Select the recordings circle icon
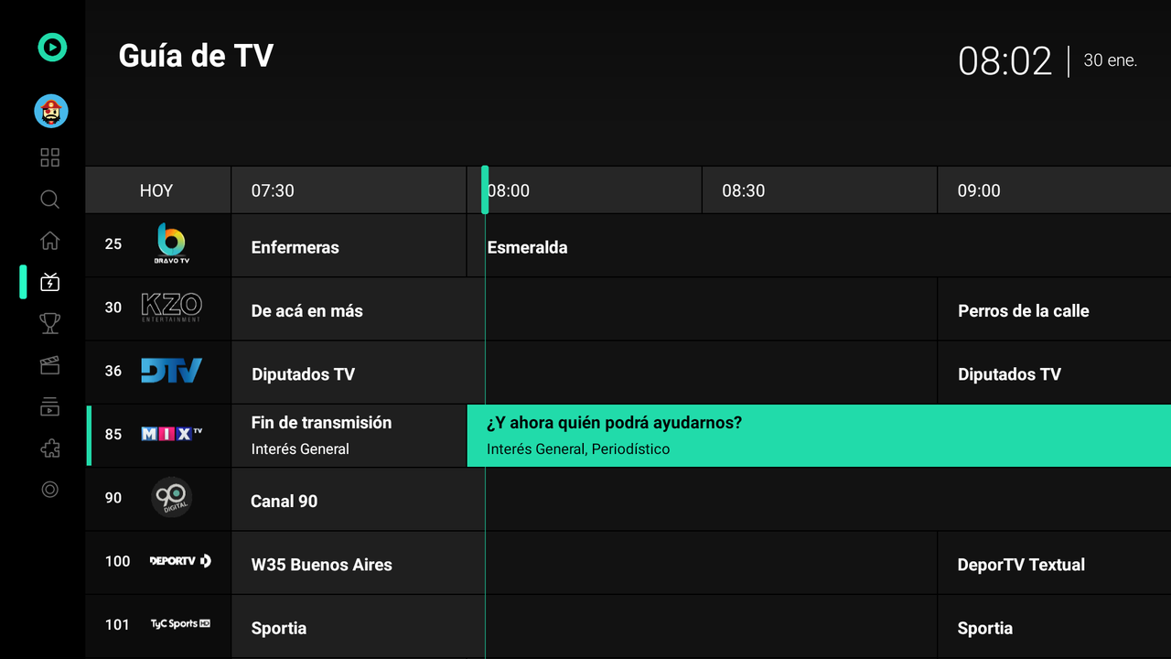Viewport: 1171px width, 659px height. (49, 490)
